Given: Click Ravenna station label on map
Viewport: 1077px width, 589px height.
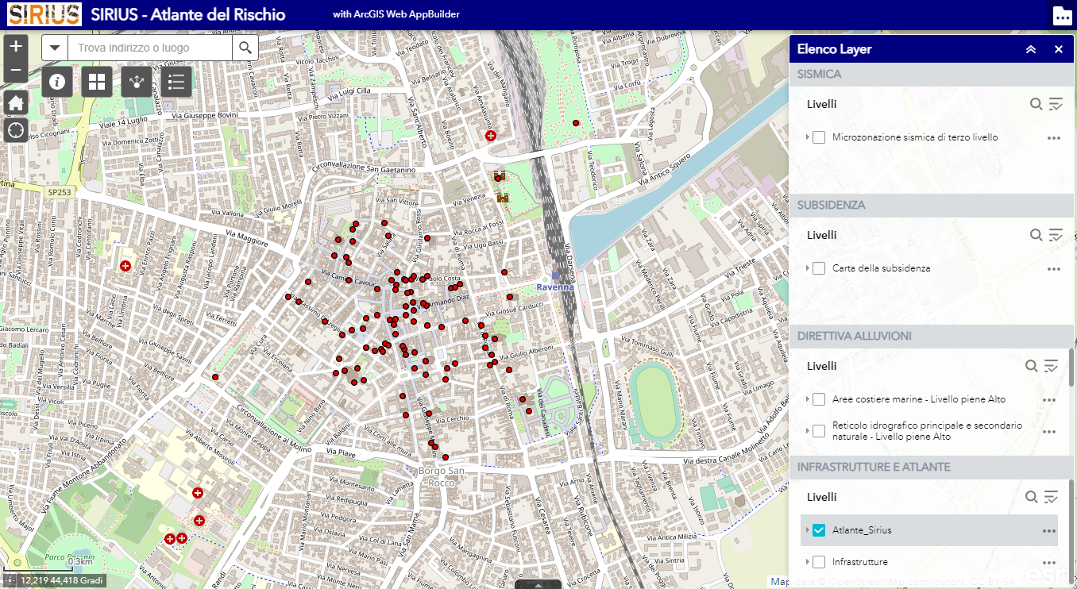Looking at the screenshot, I should [555, 287].
